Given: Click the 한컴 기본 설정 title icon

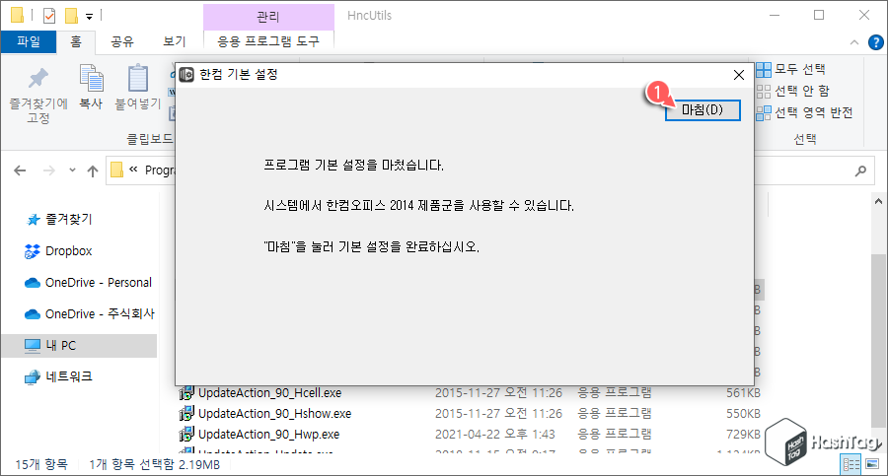Looking at the screenshot, I should 186,75.
